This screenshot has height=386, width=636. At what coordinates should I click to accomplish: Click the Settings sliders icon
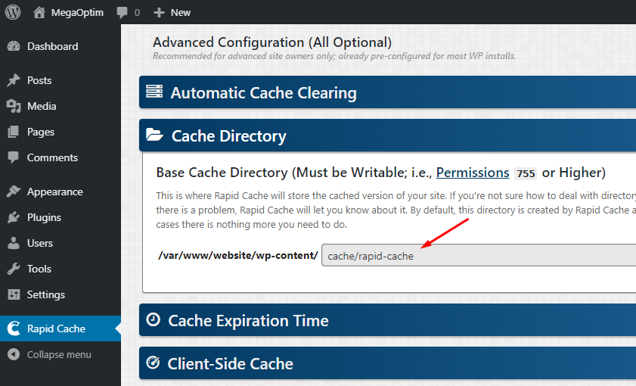point(14,294)
